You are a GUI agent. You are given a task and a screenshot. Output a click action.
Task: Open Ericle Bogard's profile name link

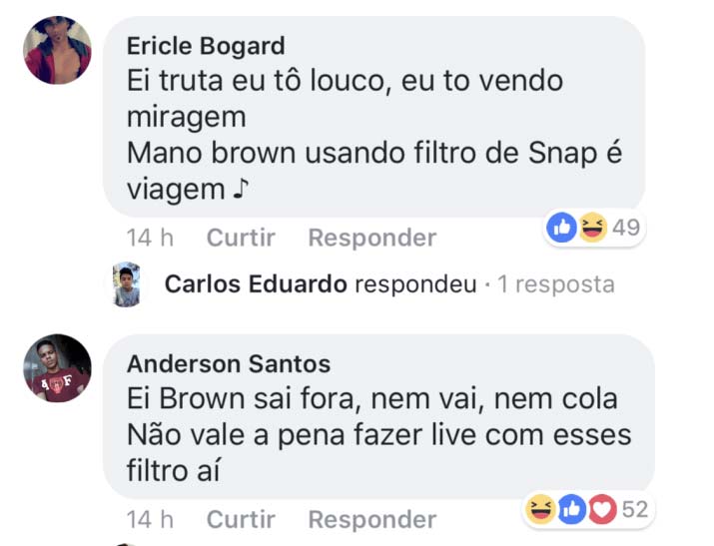206,46
